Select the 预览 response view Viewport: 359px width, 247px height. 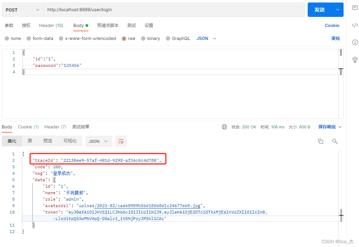pos(48,141)
